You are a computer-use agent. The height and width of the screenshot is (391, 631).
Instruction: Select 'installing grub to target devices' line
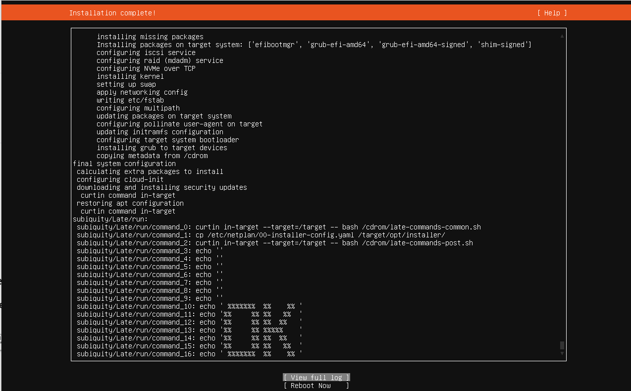point(161,148)
